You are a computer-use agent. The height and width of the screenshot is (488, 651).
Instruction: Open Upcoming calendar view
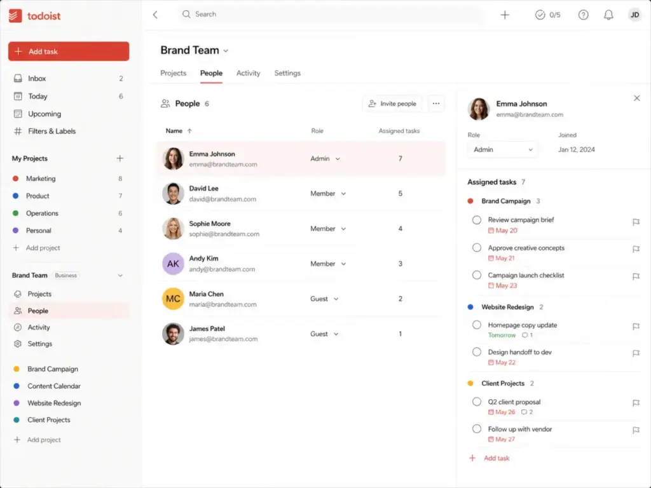[x=69, y=114]
